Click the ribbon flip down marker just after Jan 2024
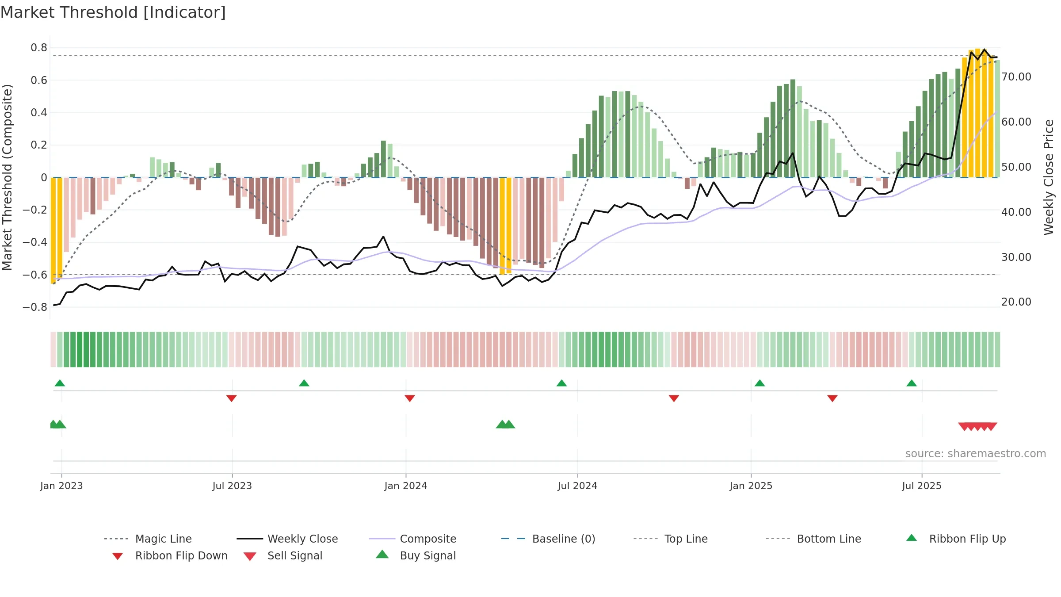This screenshot has height=597, width=1061. click(x=410, y=398)
